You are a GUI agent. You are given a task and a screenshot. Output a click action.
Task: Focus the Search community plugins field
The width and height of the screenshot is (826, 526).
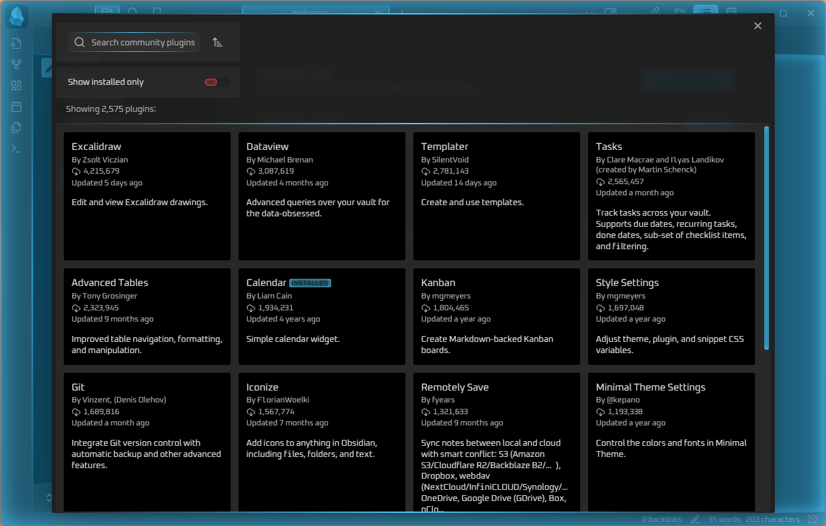coord(134,42)
